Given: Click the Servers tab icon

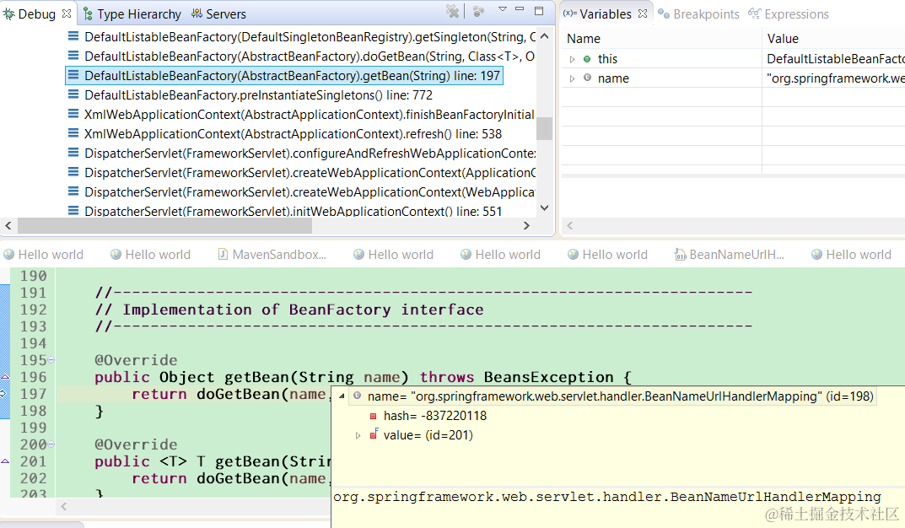Looking at the screenshot, I should 197,13.
